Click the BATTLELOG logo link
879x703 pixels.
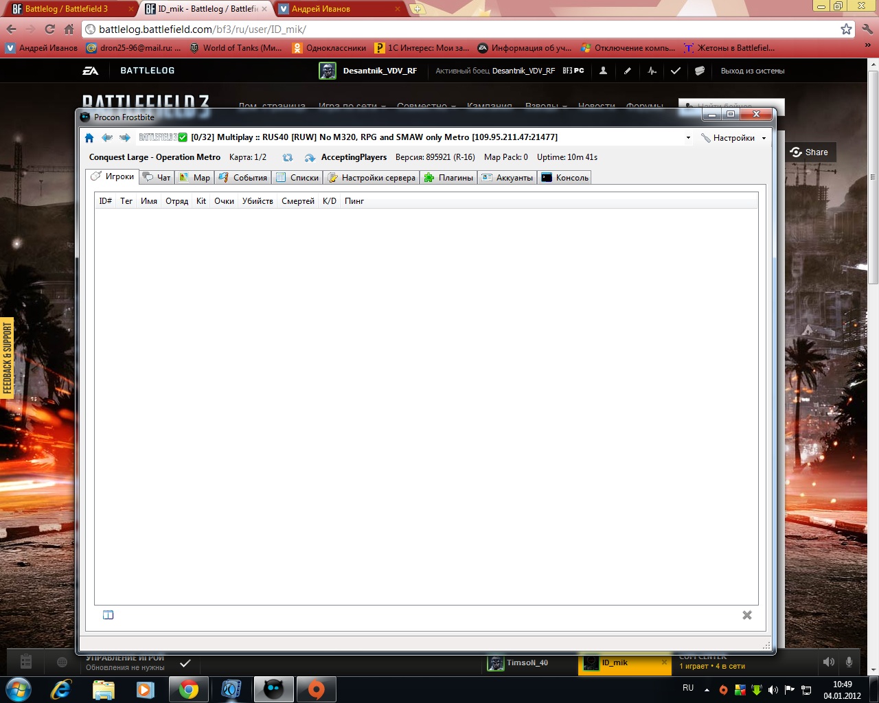tap(147, 71)
